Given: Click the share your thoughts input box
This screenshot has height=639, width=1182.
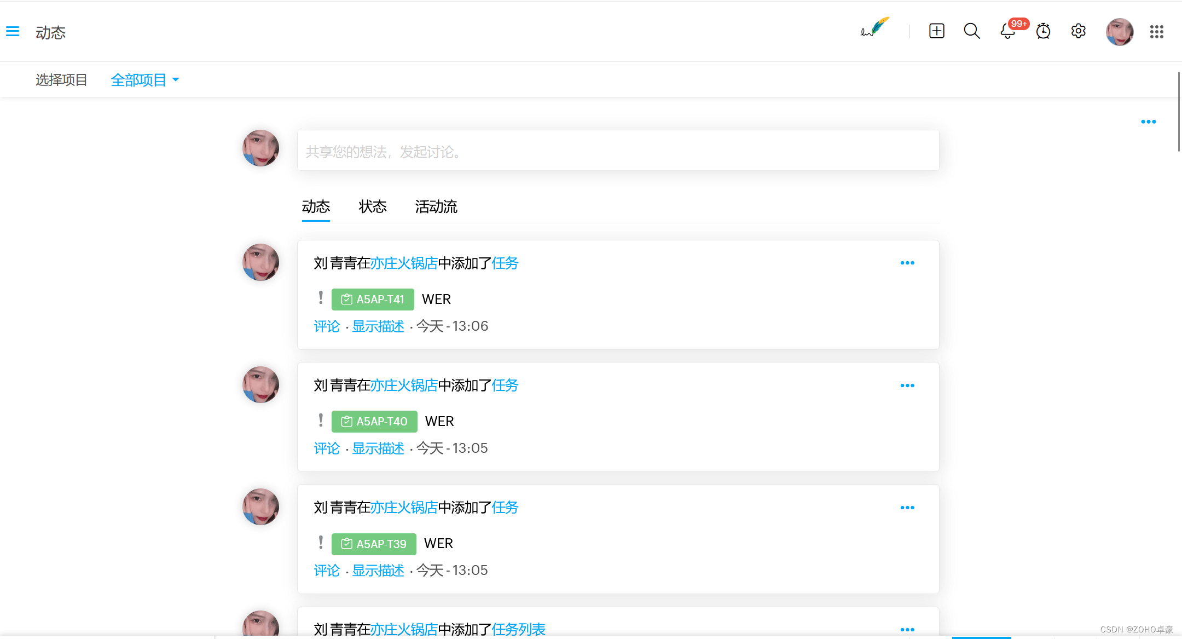Looking at the screenshot, I should tap(618, 151).
